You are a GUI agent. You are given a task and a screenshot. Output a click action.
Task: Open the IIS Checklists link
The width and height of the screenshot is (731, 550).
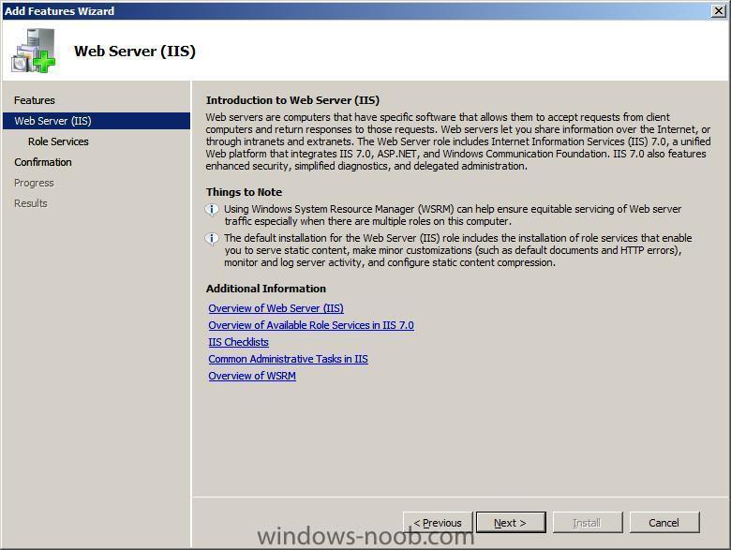click(x=238, y=342)
